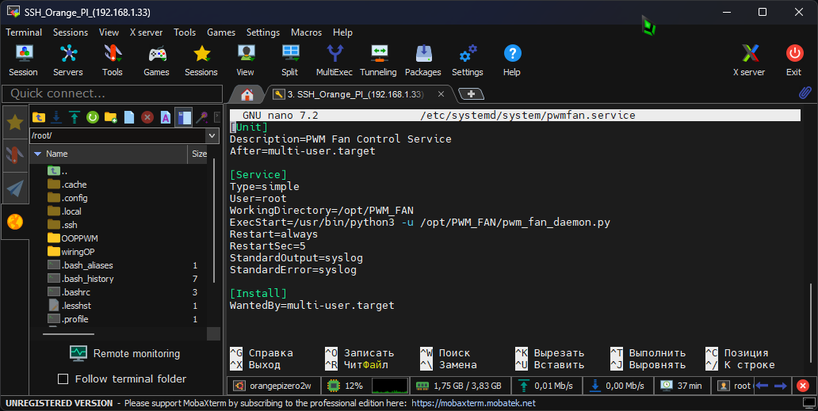Create a new folder in SFTP browser
818x411 pixels.
pos(111,118)
